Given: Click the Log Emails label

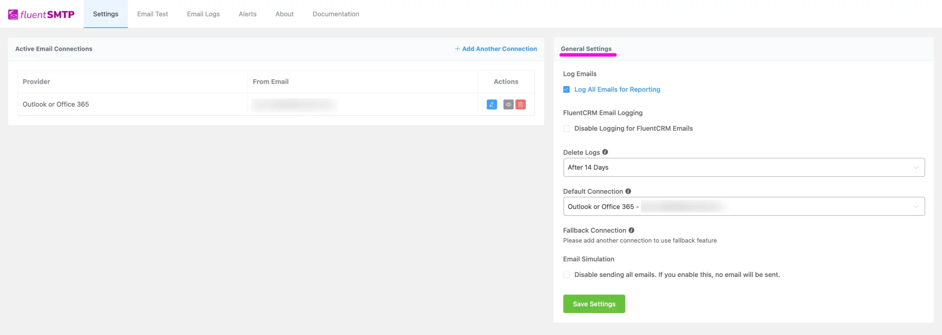Looking at the screenshot, I should click(x=580, y=74).
